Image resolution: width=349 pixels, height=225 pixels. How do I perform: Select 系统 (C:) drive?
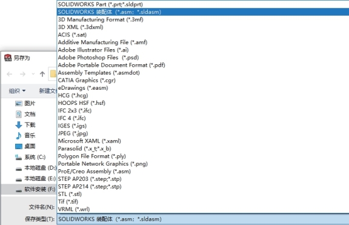[30, 157]
